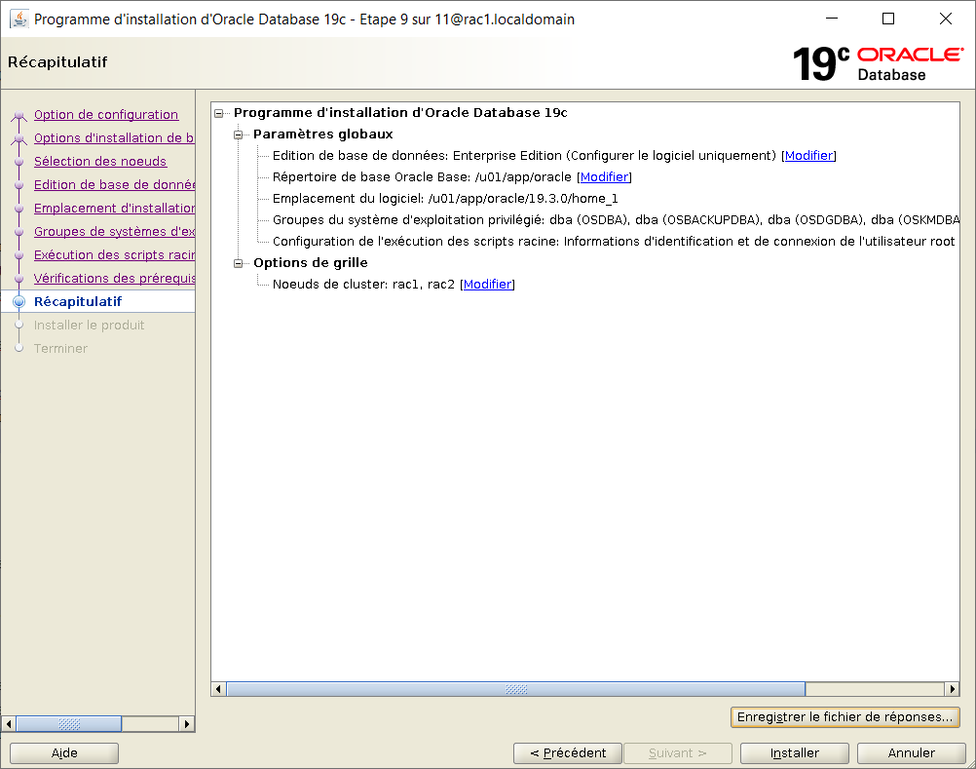Image resolution: width=976 pixels, height=769 pixels.
Task: Minimize the installer window
Action: pyautogui.click(x=832, y=19)
